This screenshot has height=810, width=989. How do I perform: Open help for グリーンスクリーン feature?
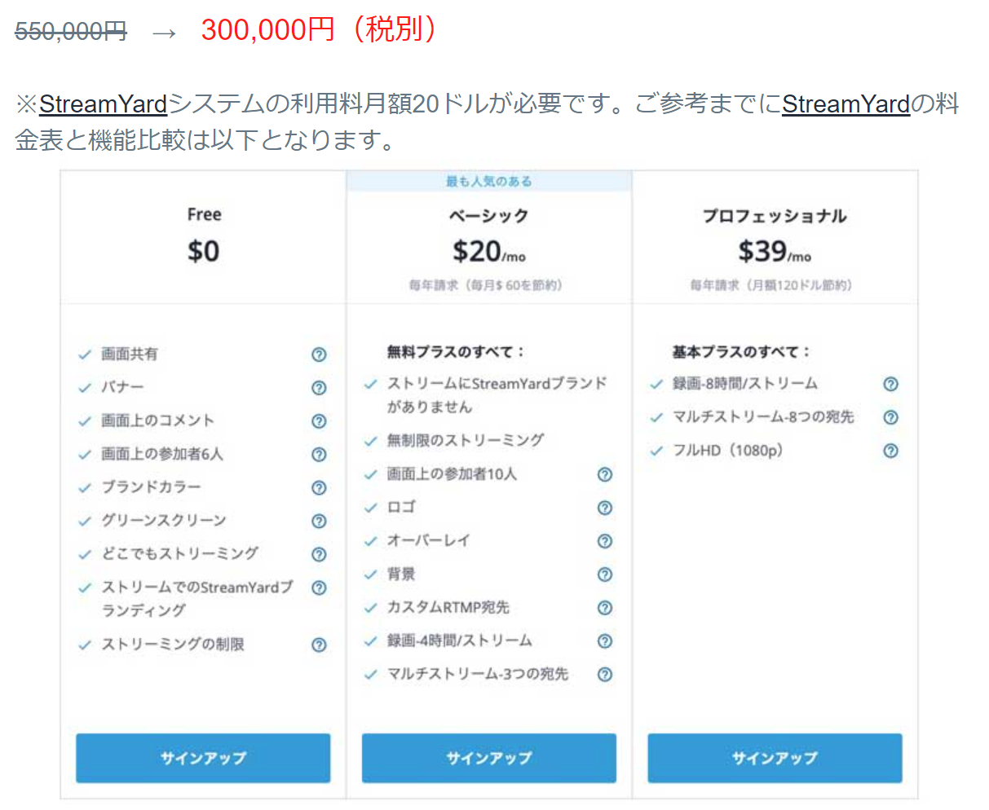pos(319,521)
